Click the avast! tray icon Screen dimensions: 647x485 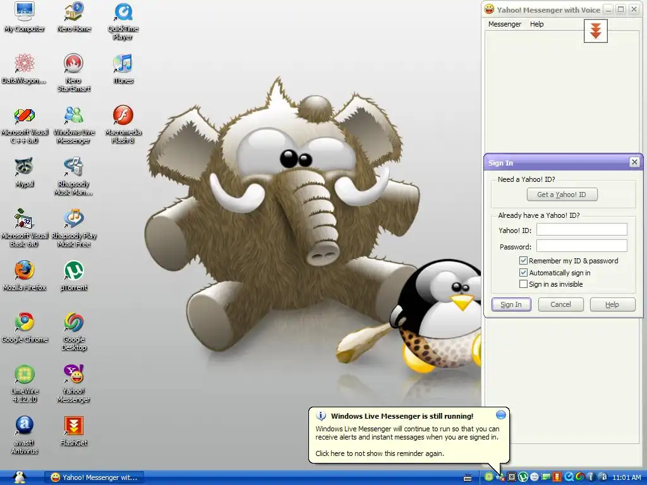[x=603, y=477]
